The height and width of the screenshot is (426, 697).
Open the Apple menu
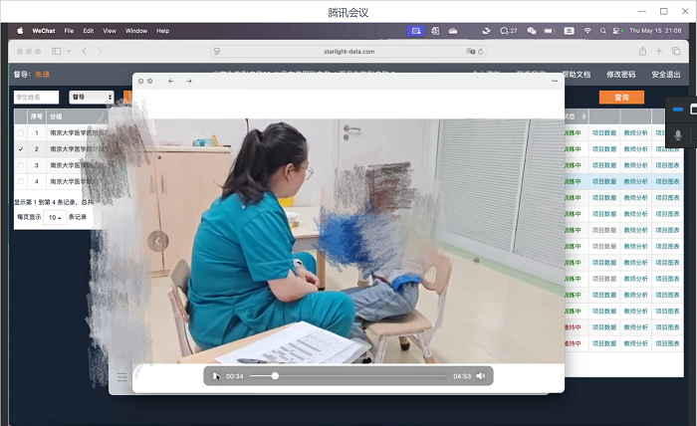20,31
